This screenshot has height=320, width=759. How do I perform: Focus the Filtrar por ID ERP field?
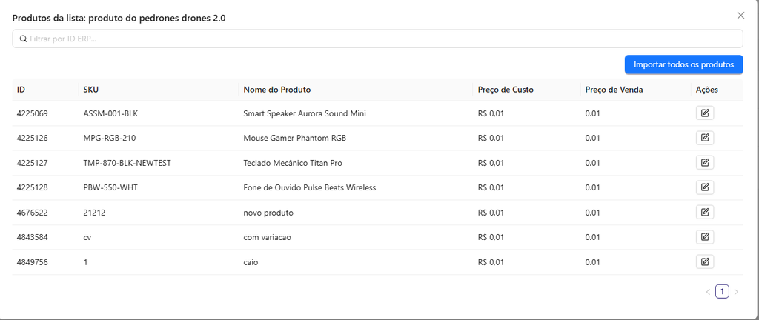377,39
